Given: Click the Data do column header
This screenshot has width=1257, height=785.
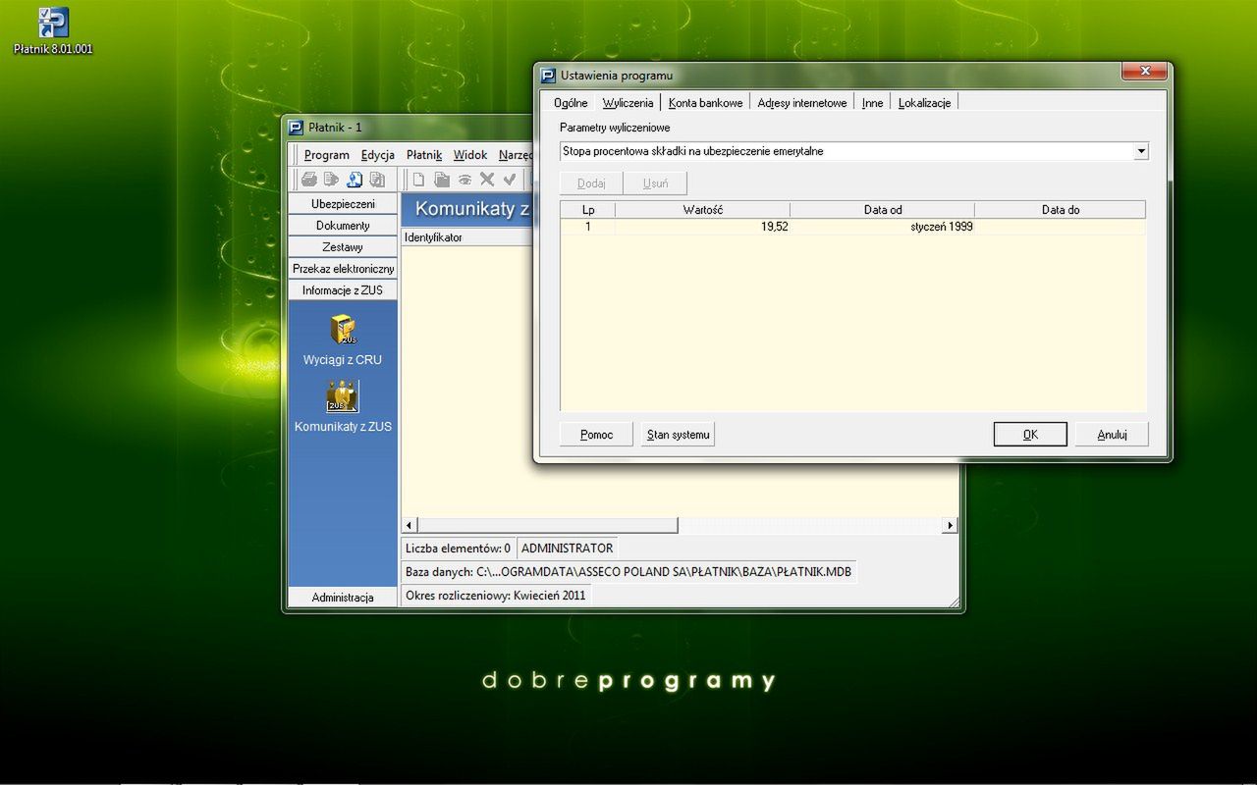Looking at the screenshot, I should pyautogui.click(x=1061, y=210).
